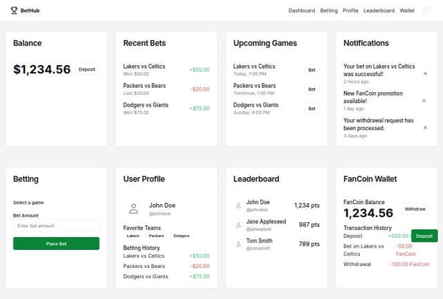The height and width of the screenshot is (299, 443).
Task: Click the @johndoe handle in User Profile
Action: click(x=160, y=214)
